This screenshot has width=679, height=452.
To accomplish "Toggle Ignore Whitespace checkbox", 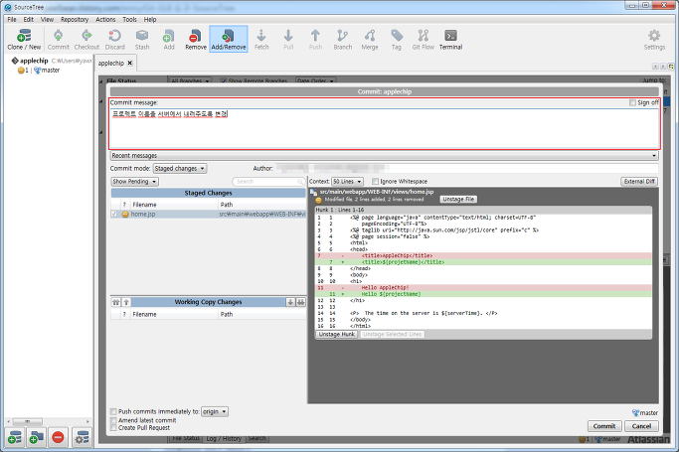I will coord(376,181).
